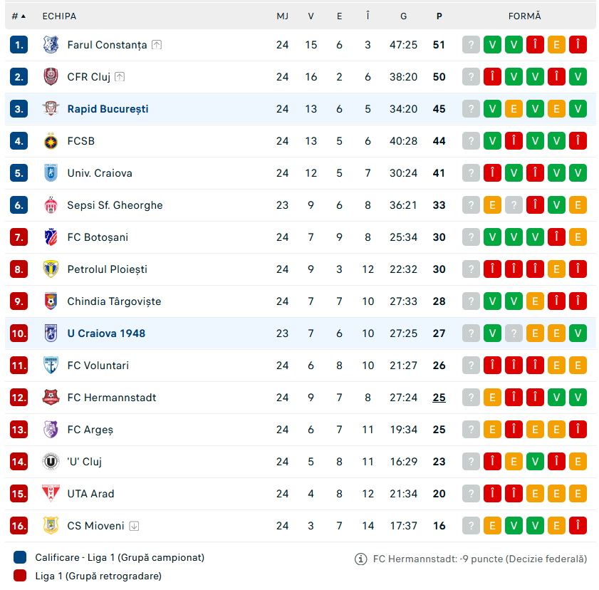Click FC Hermannstadt's underlined 25 points
The image size is (599, 590).
pyautogui.click(x=439, y=398)
